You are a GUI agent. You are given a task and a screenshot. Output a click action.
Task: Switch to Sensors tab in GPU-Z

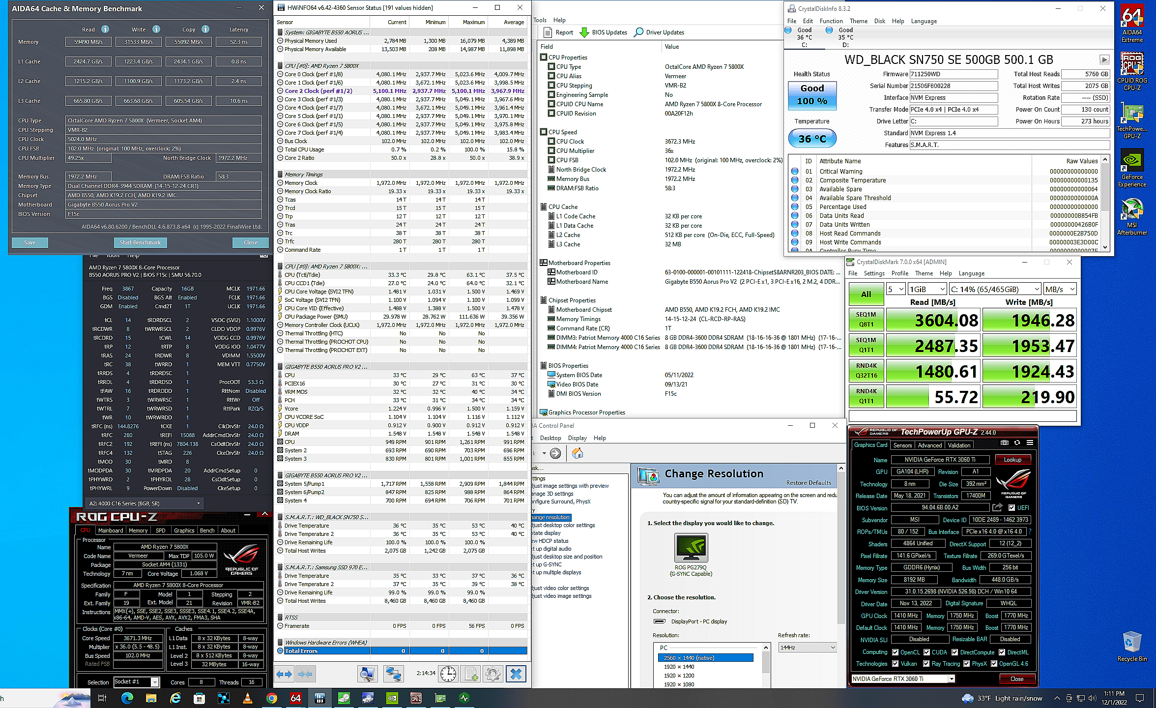[x=902, y=445]
